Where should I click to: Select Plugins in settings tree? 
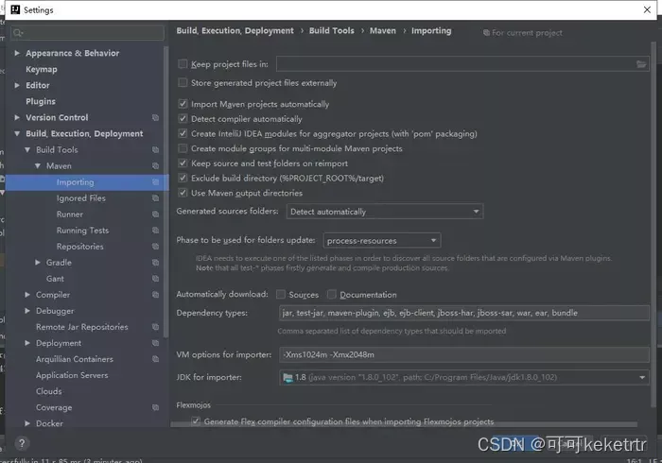click(x=41, y=101)
